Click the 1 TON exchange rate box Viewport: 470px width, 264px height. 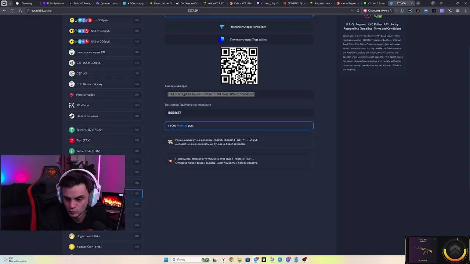(239, 126)
